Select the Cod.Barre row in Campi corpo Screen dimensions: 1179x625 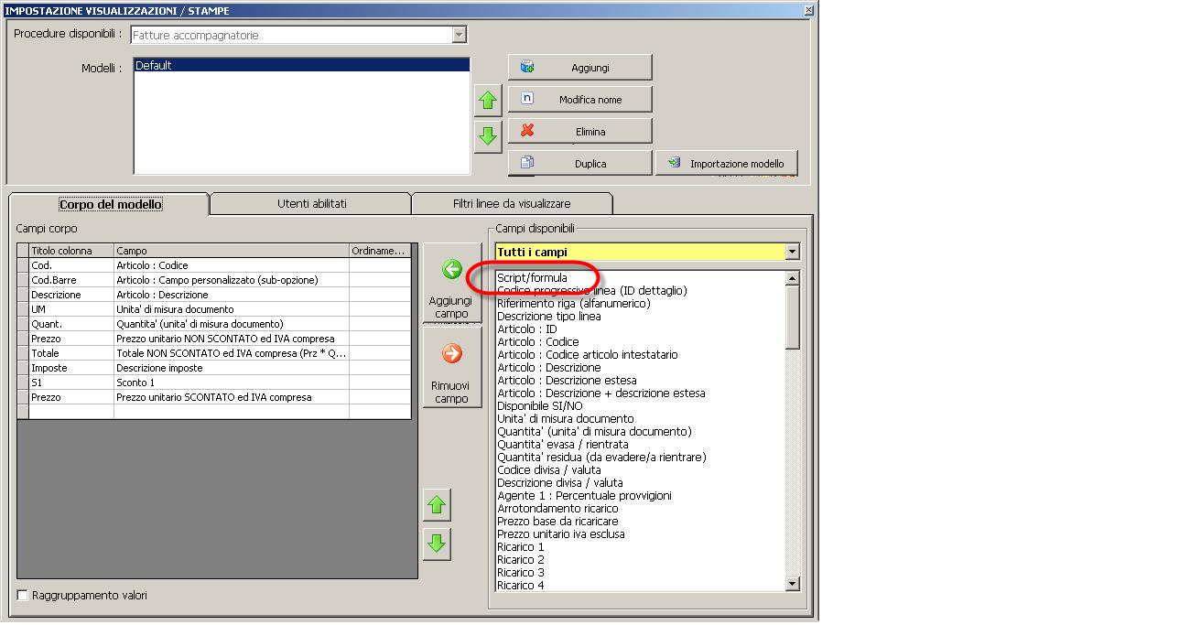215,280
